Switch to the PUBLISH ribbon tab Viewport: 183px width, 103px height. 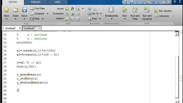35,2
